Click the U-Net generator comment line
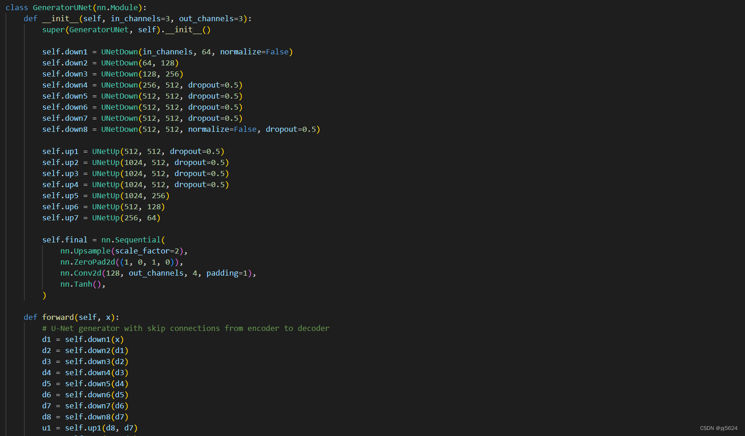Screen dimensions: 745x436 [x=186, y=328]
